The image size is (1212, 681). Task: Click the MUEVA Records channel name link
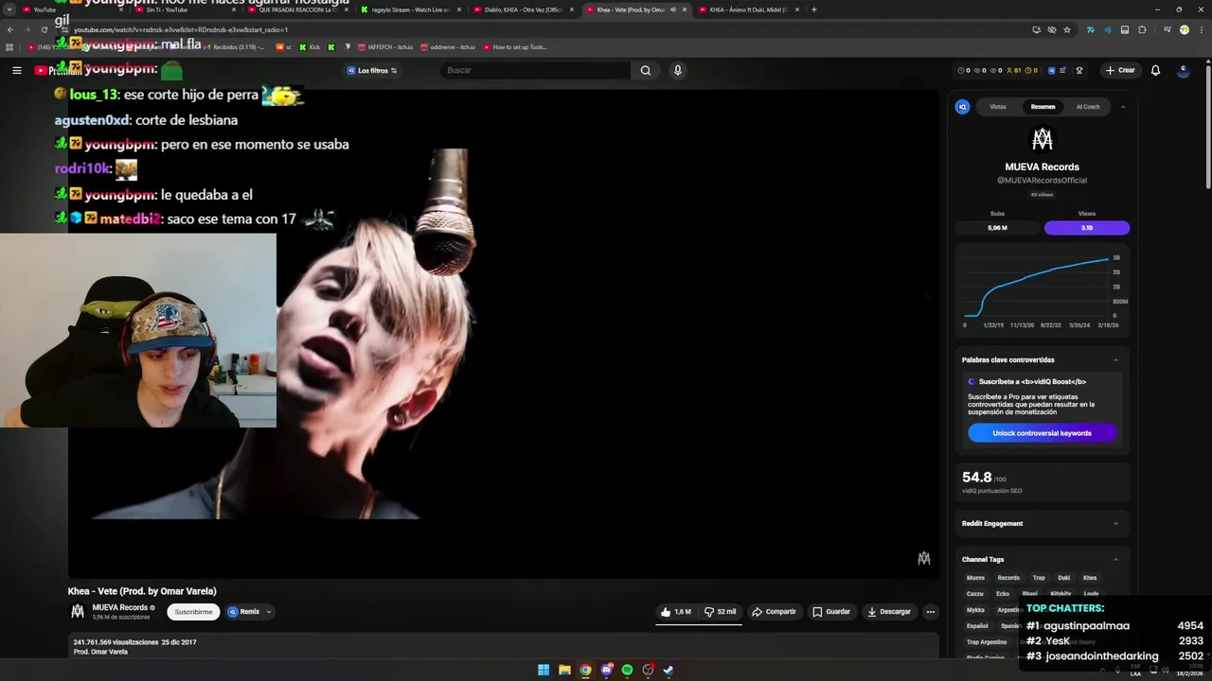pos(119,607)
